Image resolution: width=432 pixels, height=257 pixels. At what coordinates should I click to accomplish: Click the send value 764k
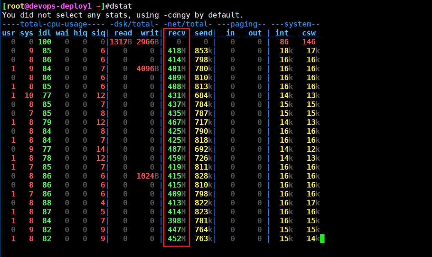(204, 230)
